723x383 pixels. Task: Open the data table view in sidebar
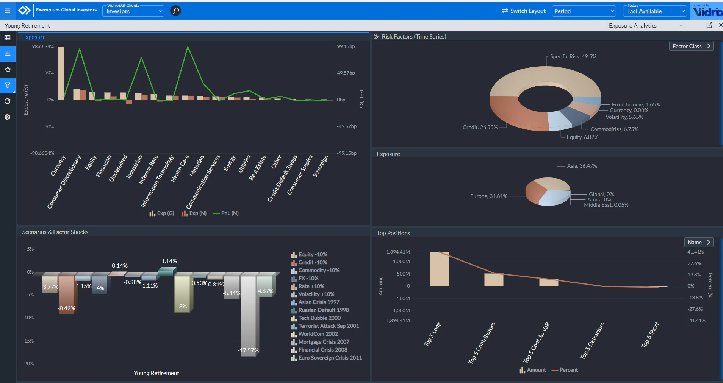[x=7, y=37]
